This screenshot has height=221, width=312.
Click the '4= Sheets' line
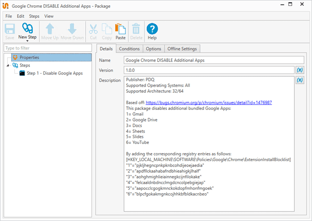click(x=136, y=131)
